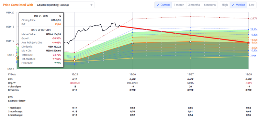Click the 7,50x multiple label

coord(253,56)
